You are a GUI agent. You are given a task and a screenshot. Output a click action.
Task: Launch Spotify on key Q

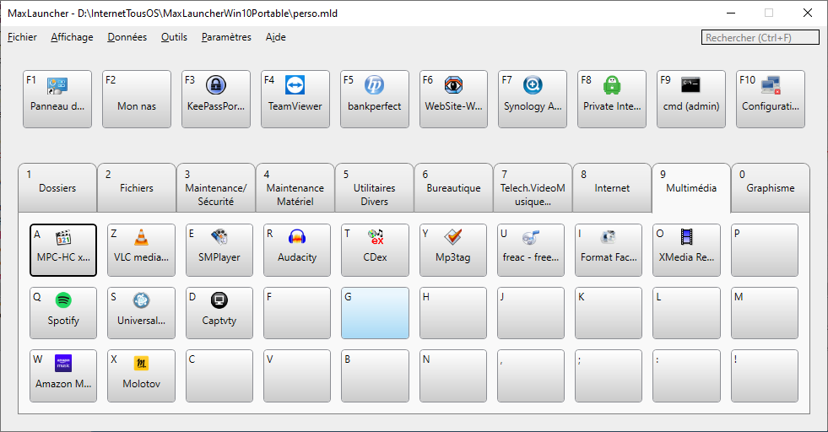(x=63, y=313)
